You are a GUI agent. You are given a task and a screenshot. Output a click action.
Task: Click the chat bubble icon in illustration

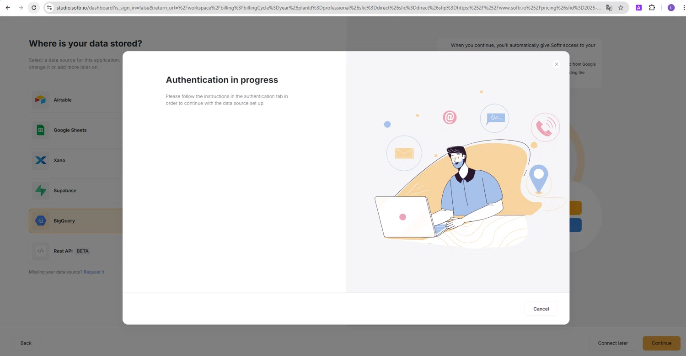pos(494,118)
